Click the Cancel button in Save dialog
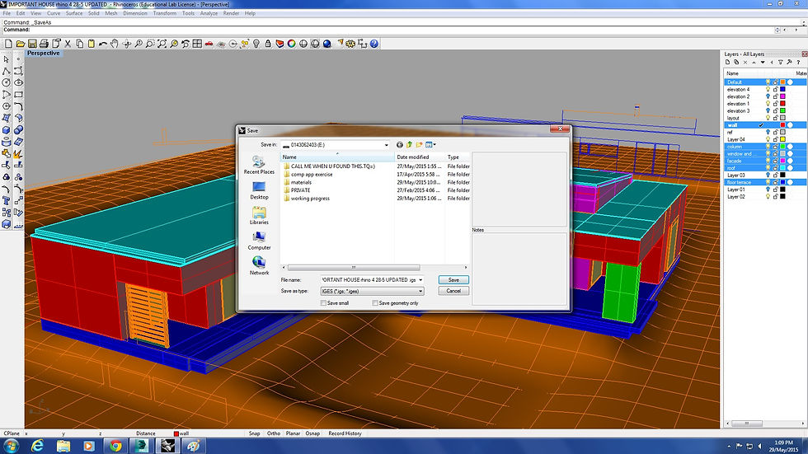 (x=453, y=291)
